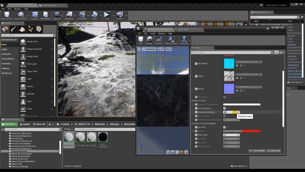The width and height of the screenshot is (305, 172).
Task: Toggle Height parameter override checkbox
Action: [196, 76]
